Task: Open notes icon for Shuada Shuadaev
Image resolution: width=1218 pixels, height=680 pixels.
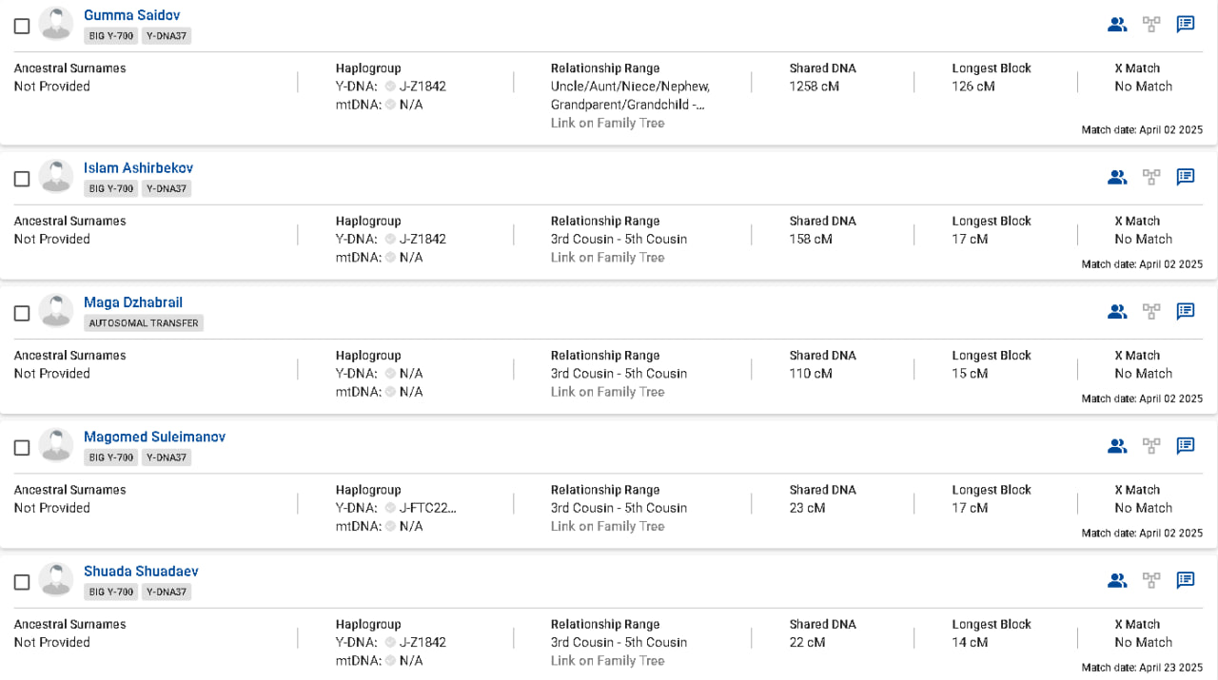Action: [x=1186, y=580]
